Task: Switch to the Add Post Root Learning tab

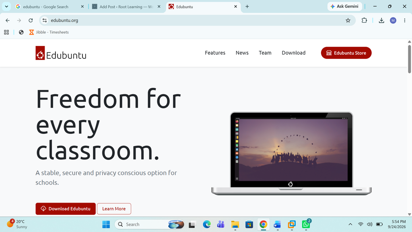Action: click(127, 7)
